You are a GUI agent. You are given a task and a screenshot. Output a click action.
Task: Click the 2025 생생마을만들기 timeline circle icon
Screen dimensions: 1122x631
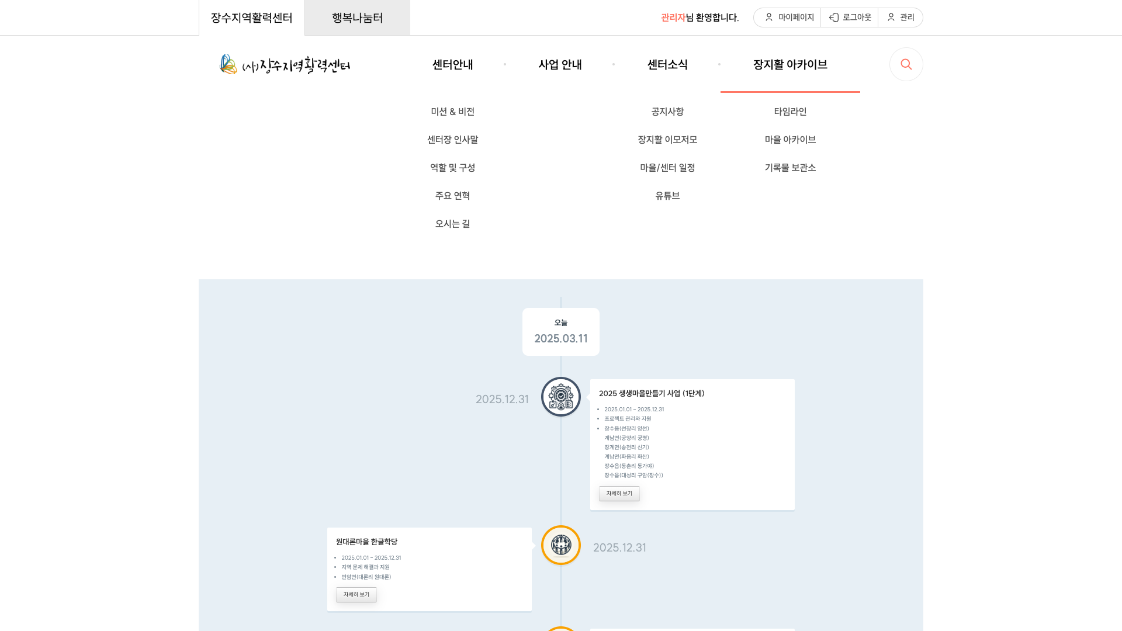561,397
